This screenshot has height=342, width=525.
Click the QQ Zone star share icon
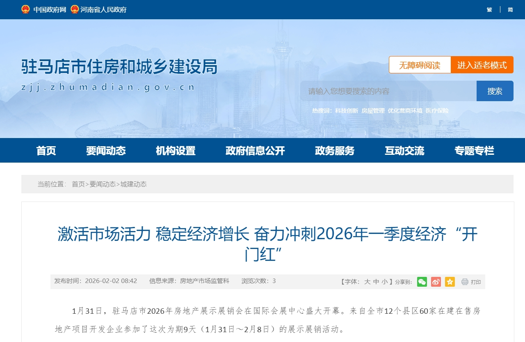click(450, 282)
